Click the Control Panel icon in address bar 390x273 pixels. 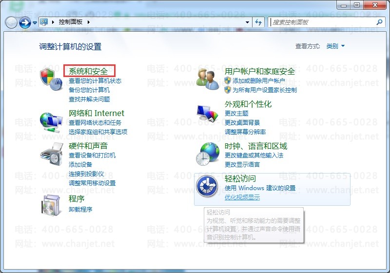(44, 22)
